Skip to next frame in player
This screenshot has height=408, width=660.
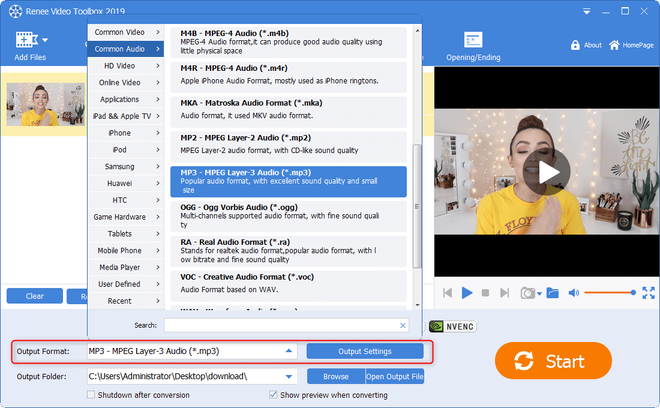(x=505, y=293)
